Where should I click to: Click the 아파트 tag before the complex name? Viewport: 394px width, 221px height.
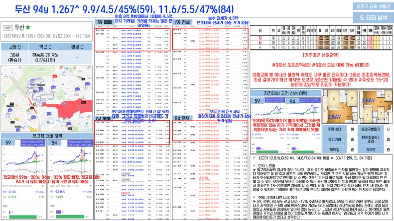point(8,28)
